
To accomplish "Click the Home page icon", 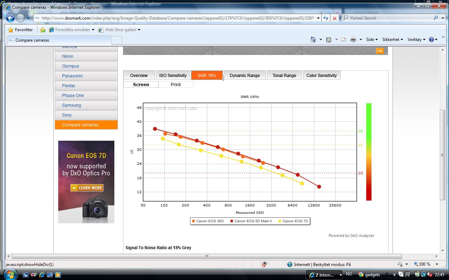I will (x=313, y=40).
